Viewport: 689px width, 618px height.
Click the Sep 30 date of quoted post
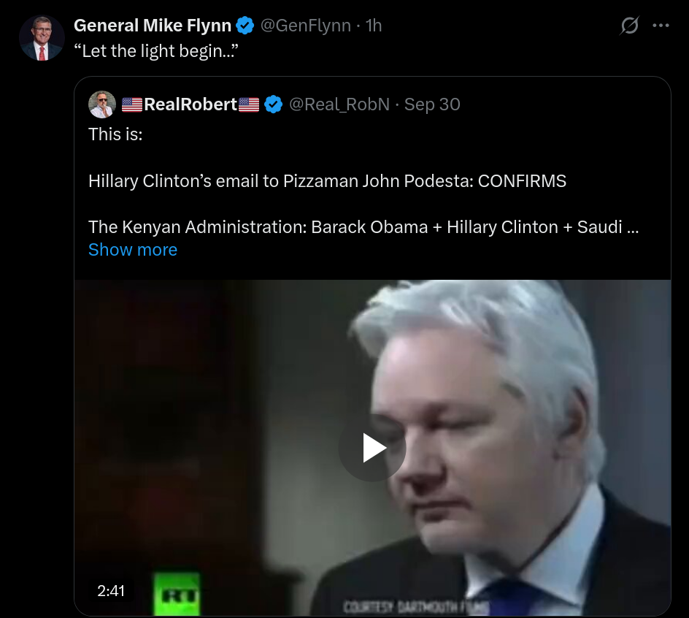tap(432, 104)
